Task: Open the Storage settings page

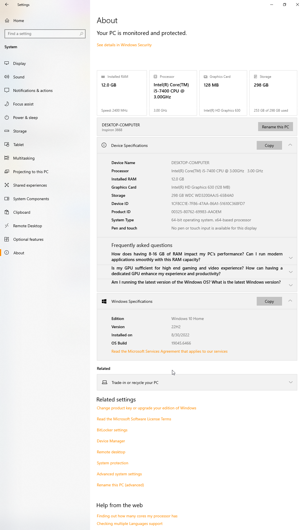Action: click(20, 131)
